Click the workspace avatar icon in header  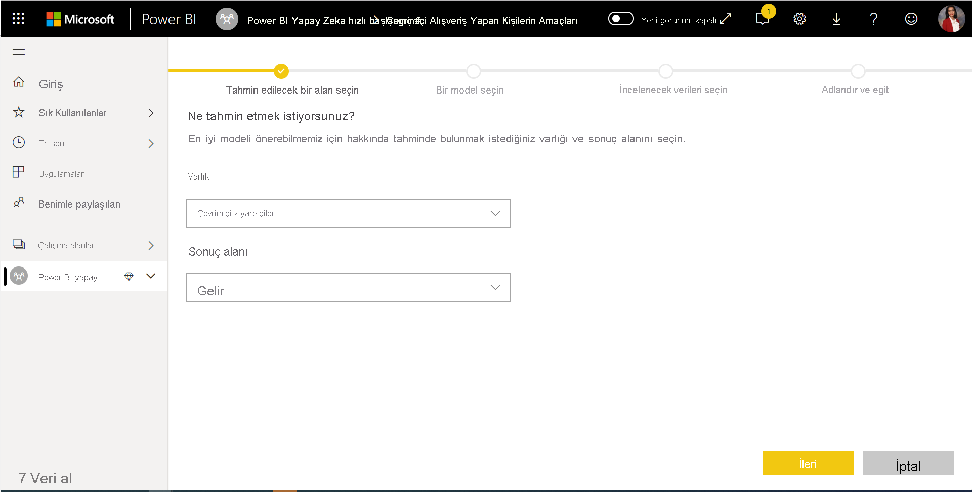click(x=227, y=19)
